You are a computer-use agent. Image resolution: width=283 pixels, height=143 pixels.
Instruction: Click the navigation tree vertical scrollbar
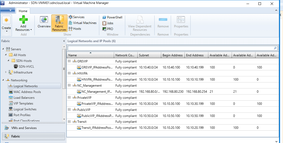64,69
